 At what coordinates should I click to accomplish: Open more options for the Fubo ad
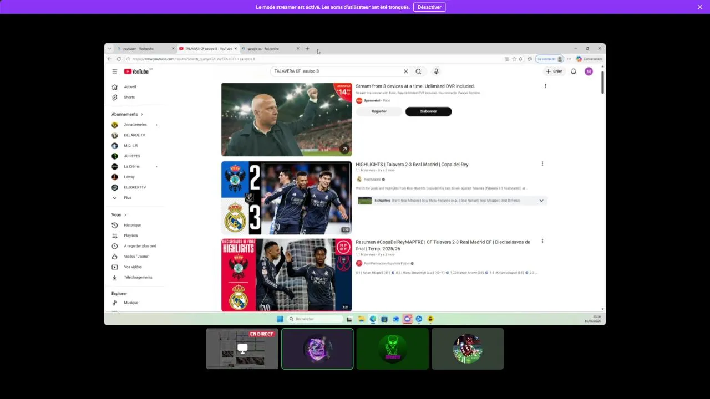point(545,86)
